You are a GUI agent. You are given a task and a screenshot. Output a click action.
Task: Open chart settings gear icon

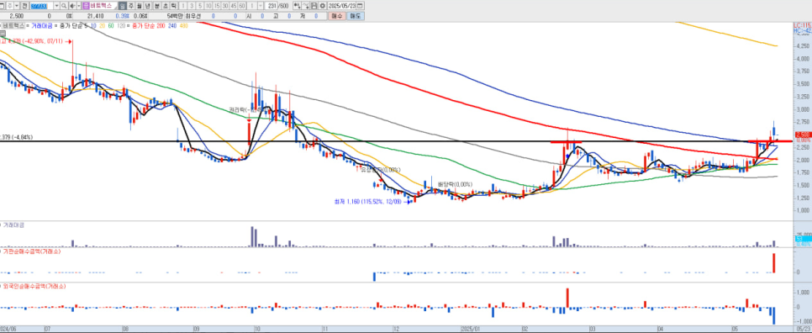[323, 6]
